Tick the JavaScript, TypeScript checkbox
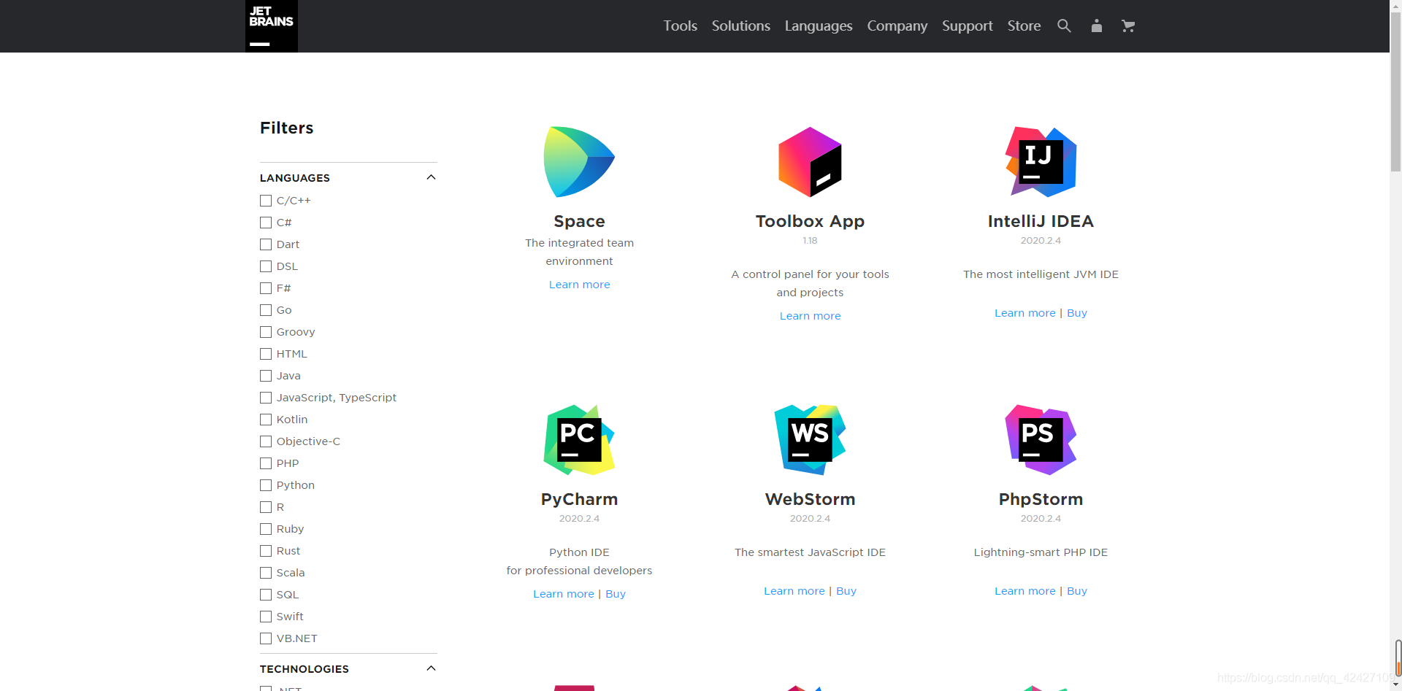The height and width of the screenshot is (691, 1402). click(266, 398)
